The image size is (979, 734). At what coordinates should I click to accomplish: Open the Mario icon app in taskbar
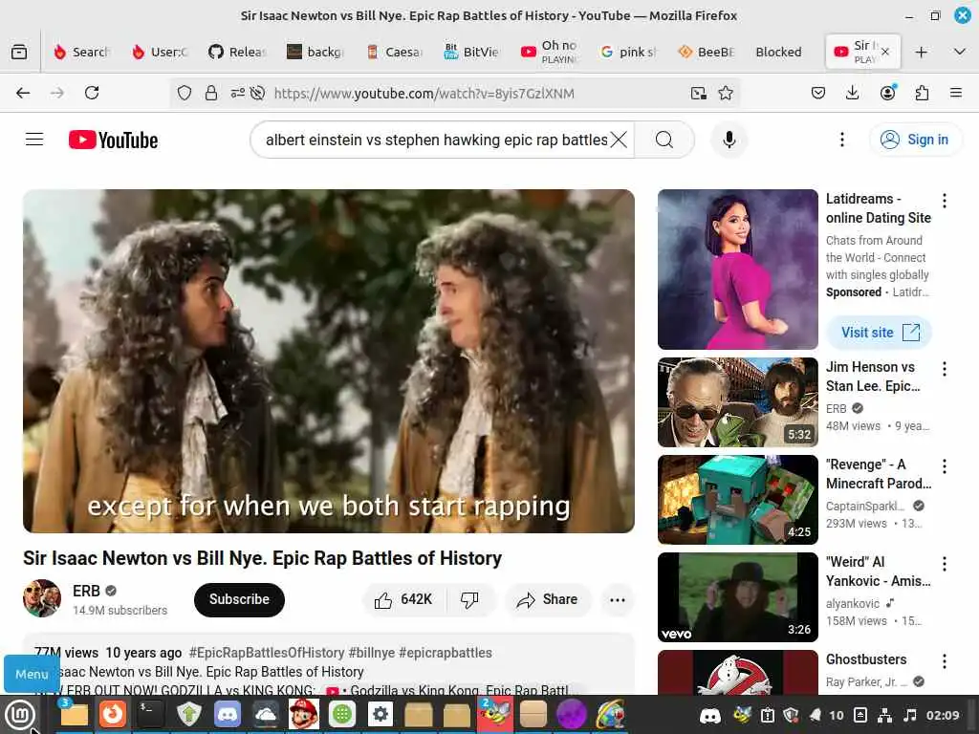pyautogui.click(x=303, y=714)
